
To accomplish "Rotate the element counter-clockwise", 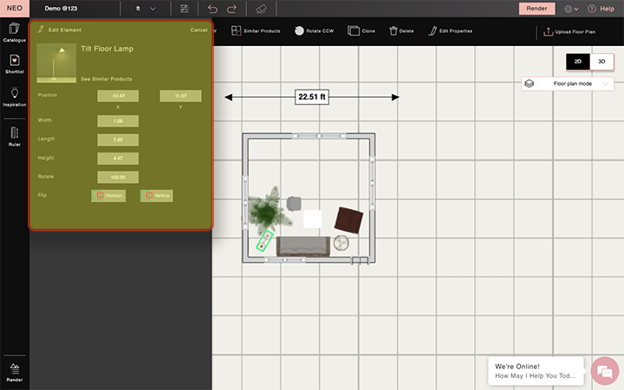I will pos(314,30).
